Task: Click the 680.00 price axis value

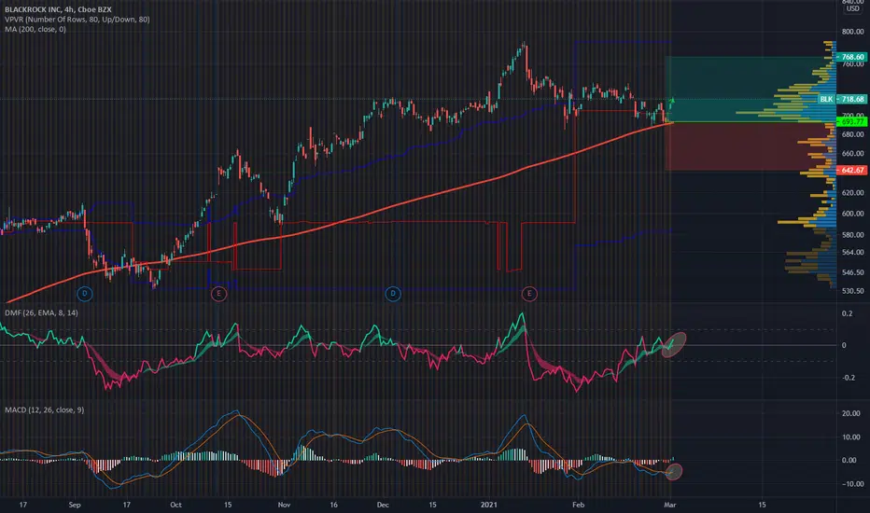Action: pos(853,134)
